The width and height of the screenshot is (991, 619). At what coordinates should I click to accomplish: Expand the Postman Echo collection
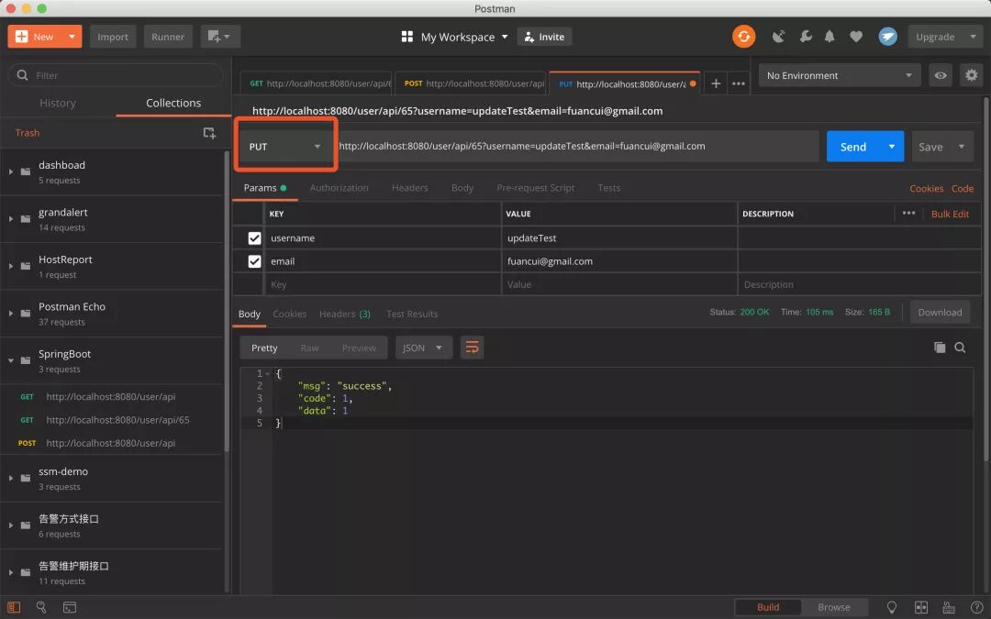tap(11, 313)
